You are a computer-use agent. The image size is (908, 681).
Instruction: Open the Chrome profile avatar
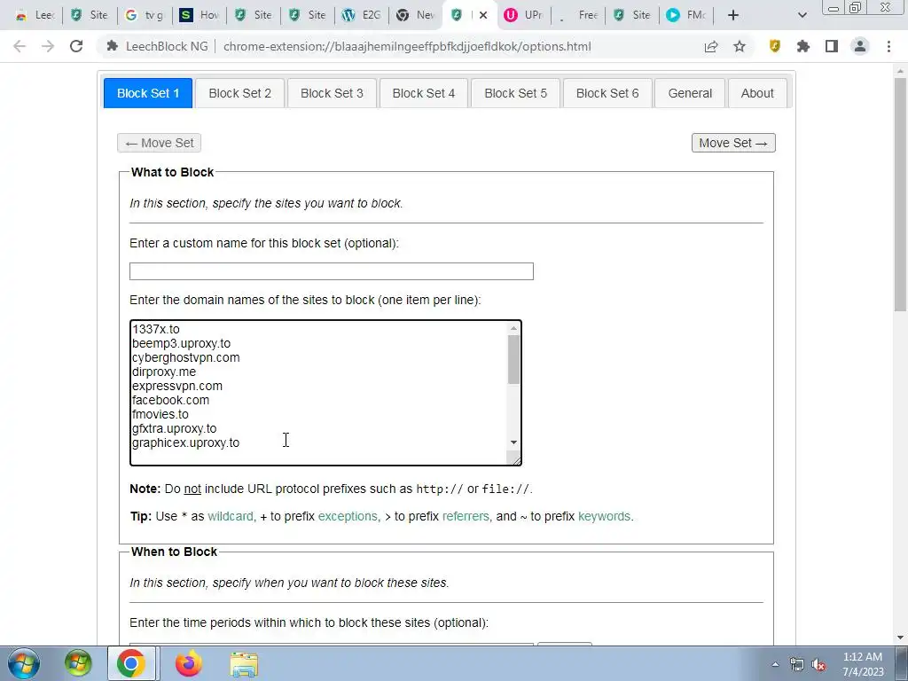click(860, 46)
